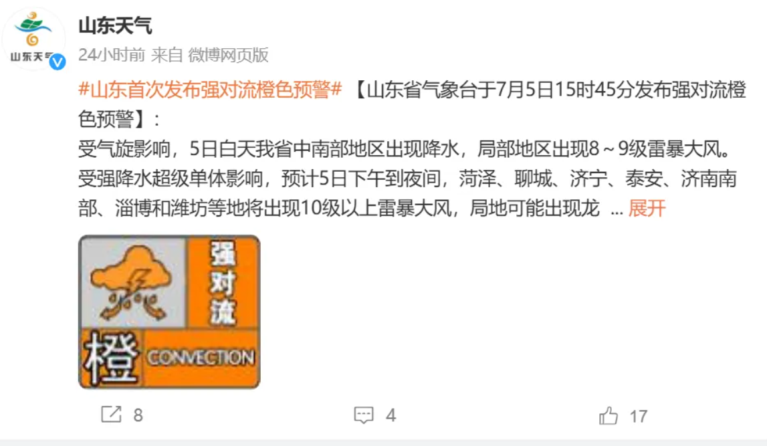Screen dimensions: 767x446
Task: Click the thunderstorm cloud graphic in the warning image
Action: (132, 283)
